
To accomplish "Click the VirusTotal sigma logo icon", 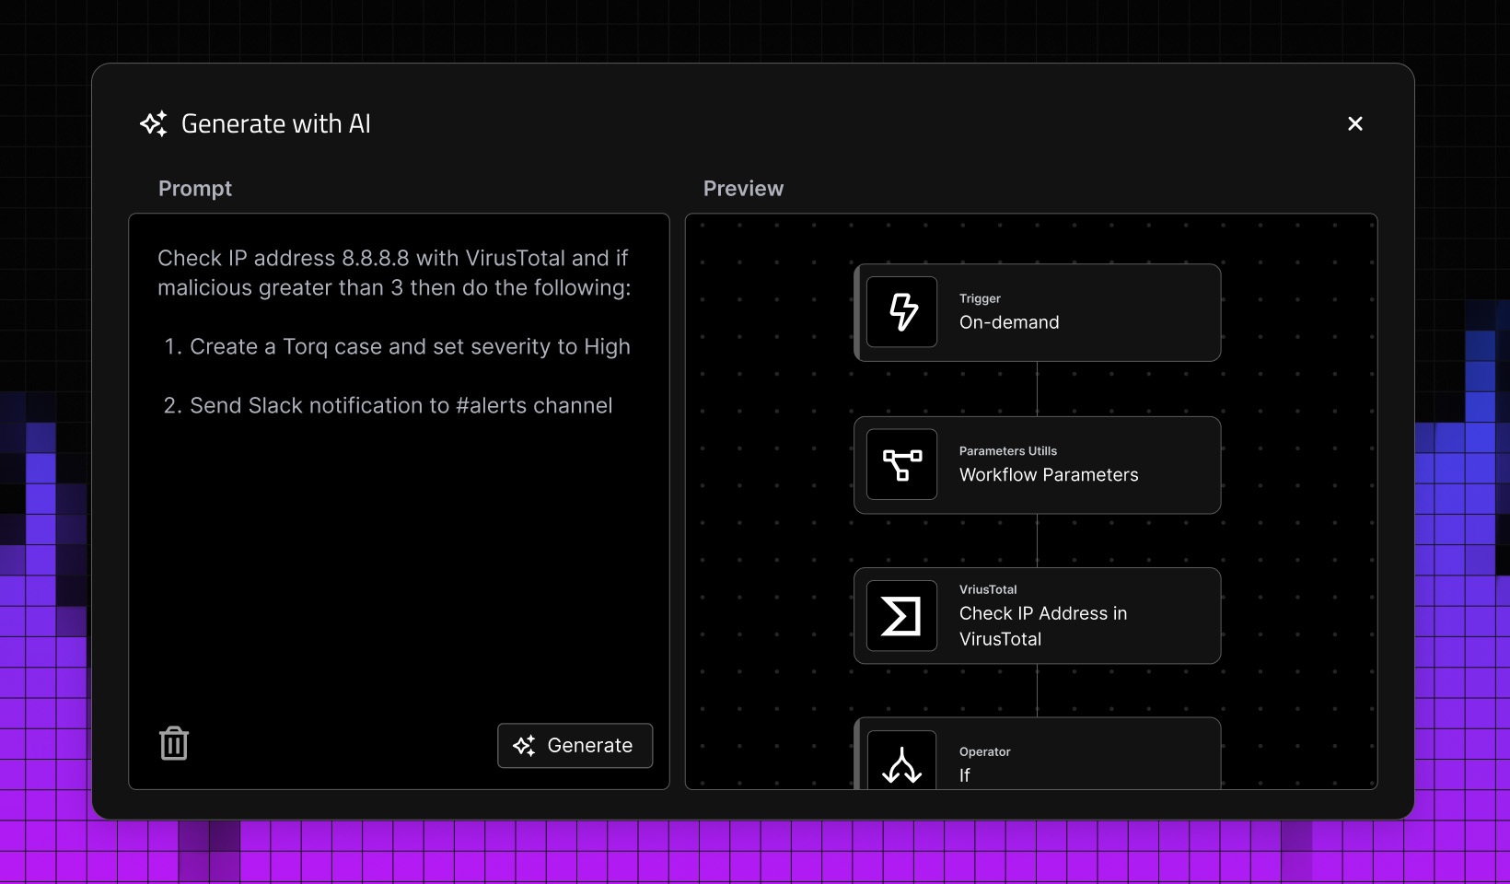I will (x=901, y=616).
